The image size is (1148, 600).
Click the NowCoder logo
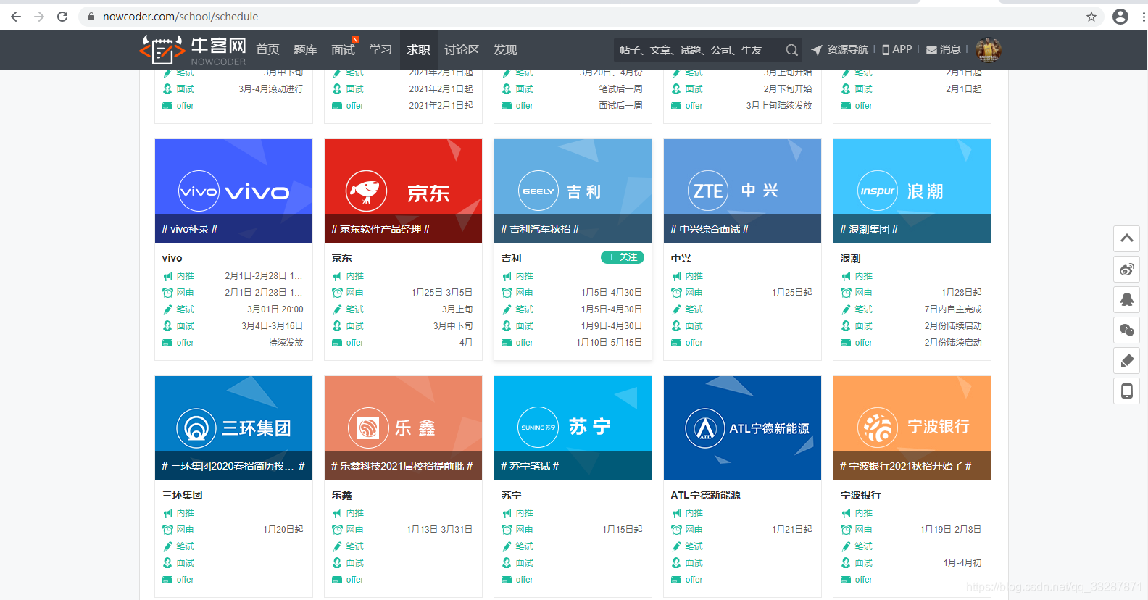(193, 50)
